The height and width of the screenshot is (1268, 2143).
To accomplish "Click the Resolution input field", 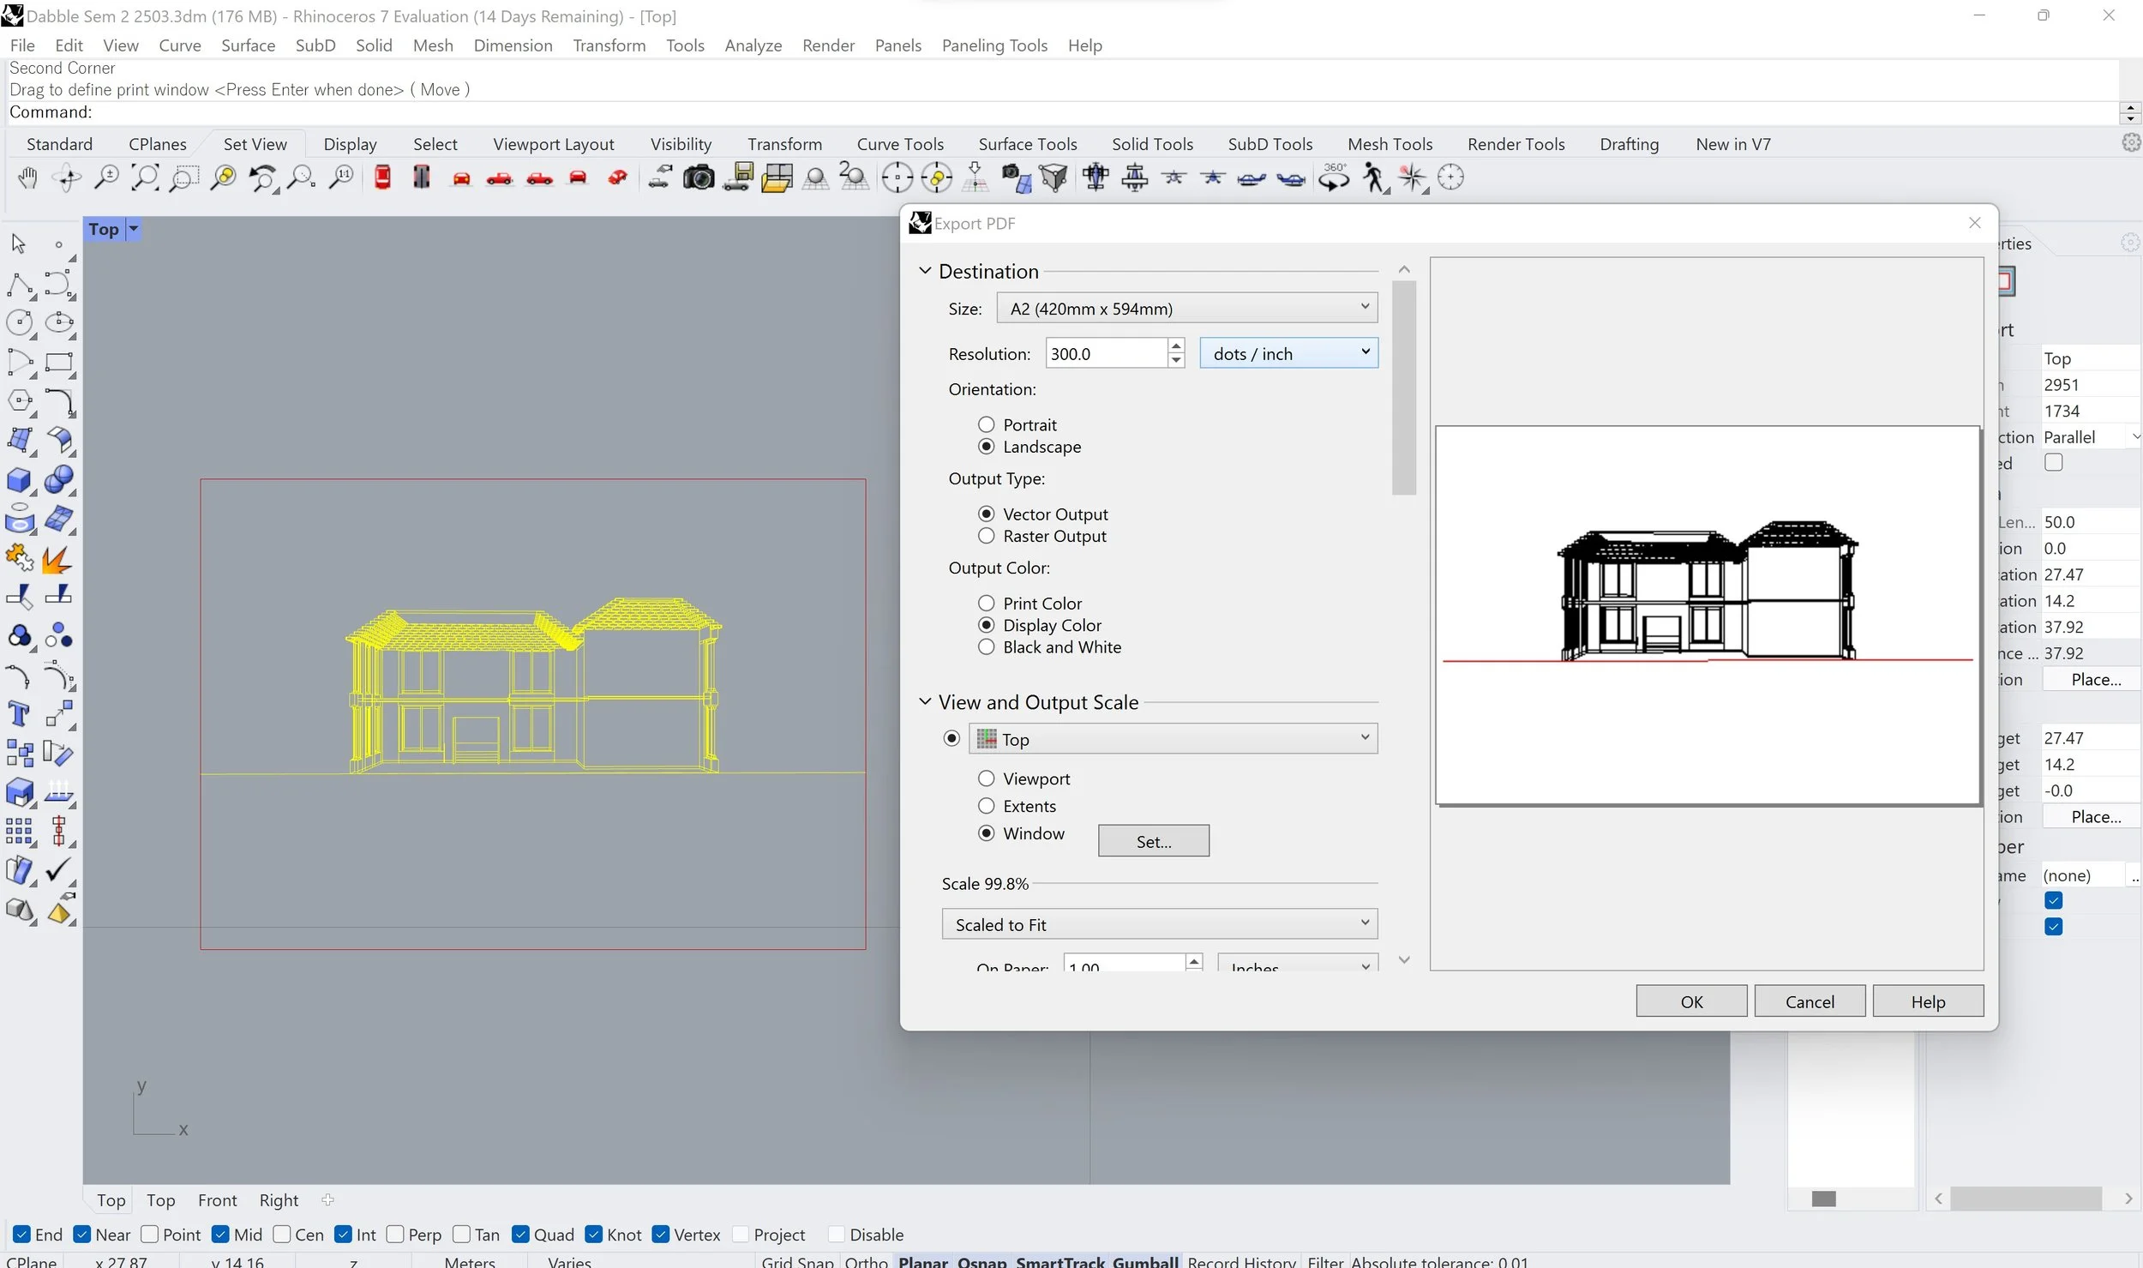I will click(x=1105, y=354).
